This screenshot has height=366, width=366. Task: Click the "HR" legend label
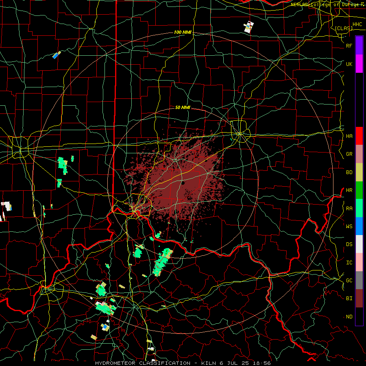click(349, 190)
